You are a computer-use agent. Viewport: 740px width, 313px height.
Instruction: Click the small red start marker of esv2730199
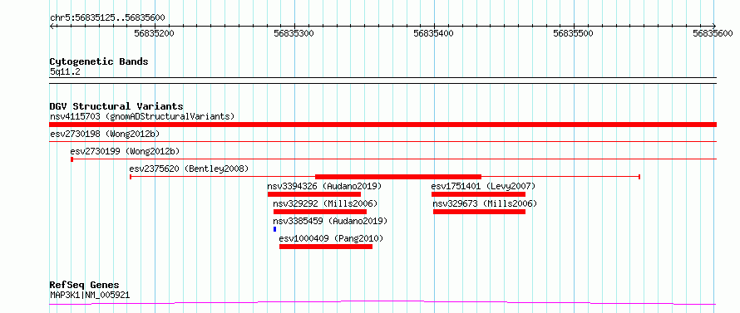click(72, 159)
